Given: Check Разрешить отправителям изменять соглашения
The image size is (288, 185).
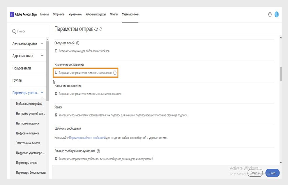Looking at the screenshot, I should click(x=56, y=72).
